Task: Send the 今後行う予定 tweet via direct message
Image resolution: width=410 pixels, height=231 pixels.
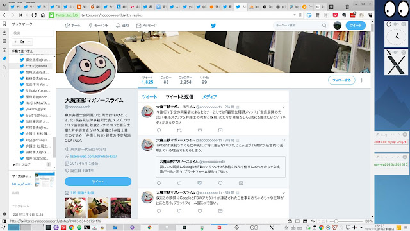Action: (220, 130)
